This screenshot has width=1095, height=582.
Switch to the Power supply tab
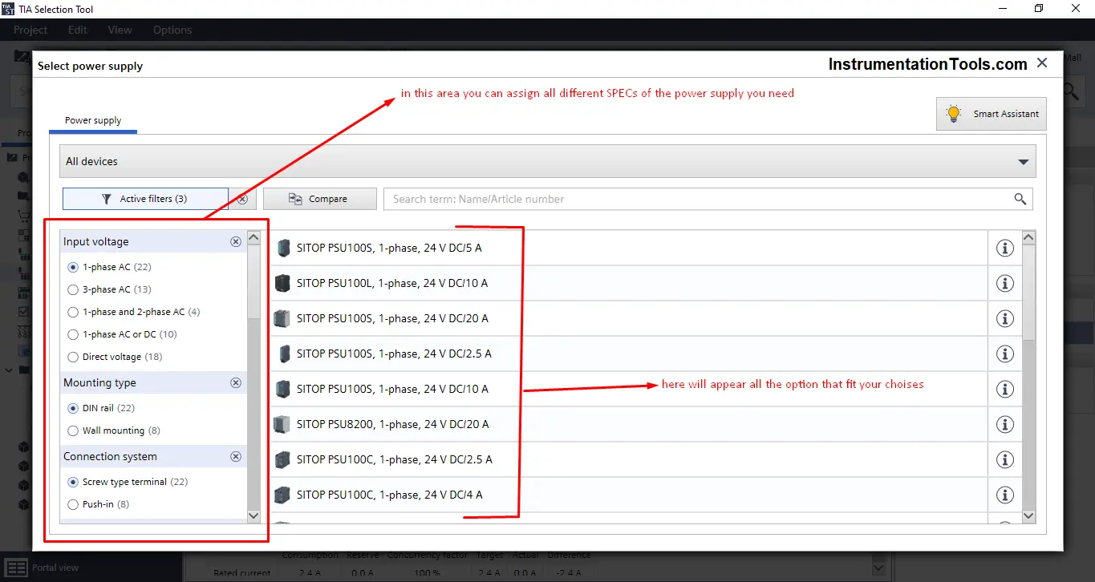pos(93,120)
